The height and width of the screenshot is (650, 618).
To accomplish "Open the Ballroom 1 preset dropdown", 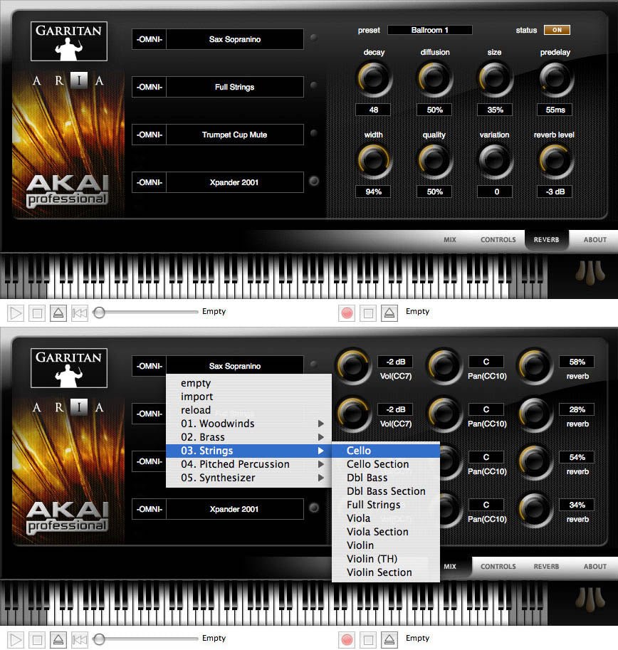I will (x=429, y=30).
